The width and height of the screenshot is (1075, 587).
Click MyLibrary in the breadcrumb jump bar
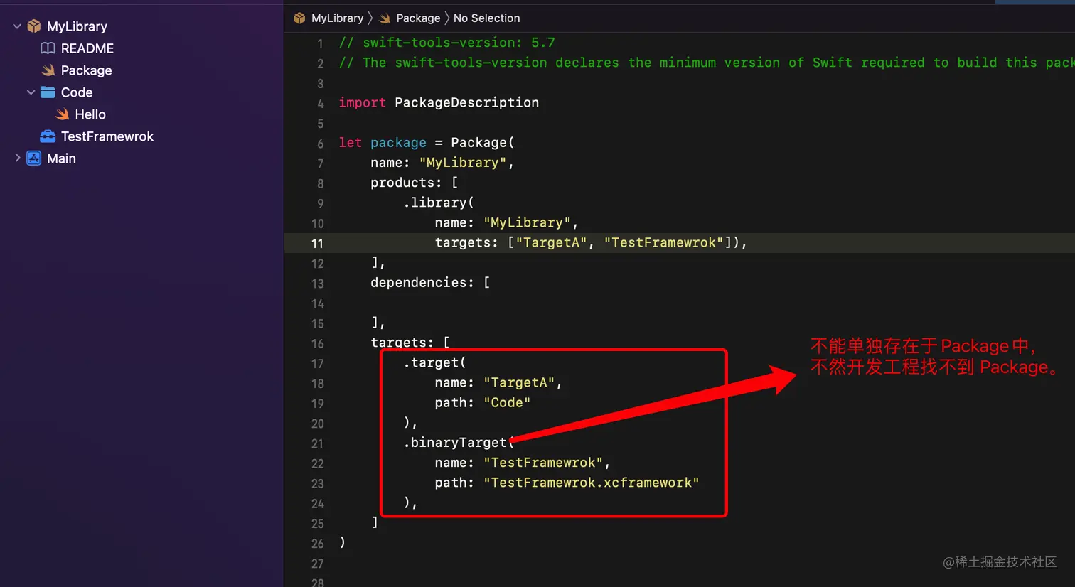(337, 18)
